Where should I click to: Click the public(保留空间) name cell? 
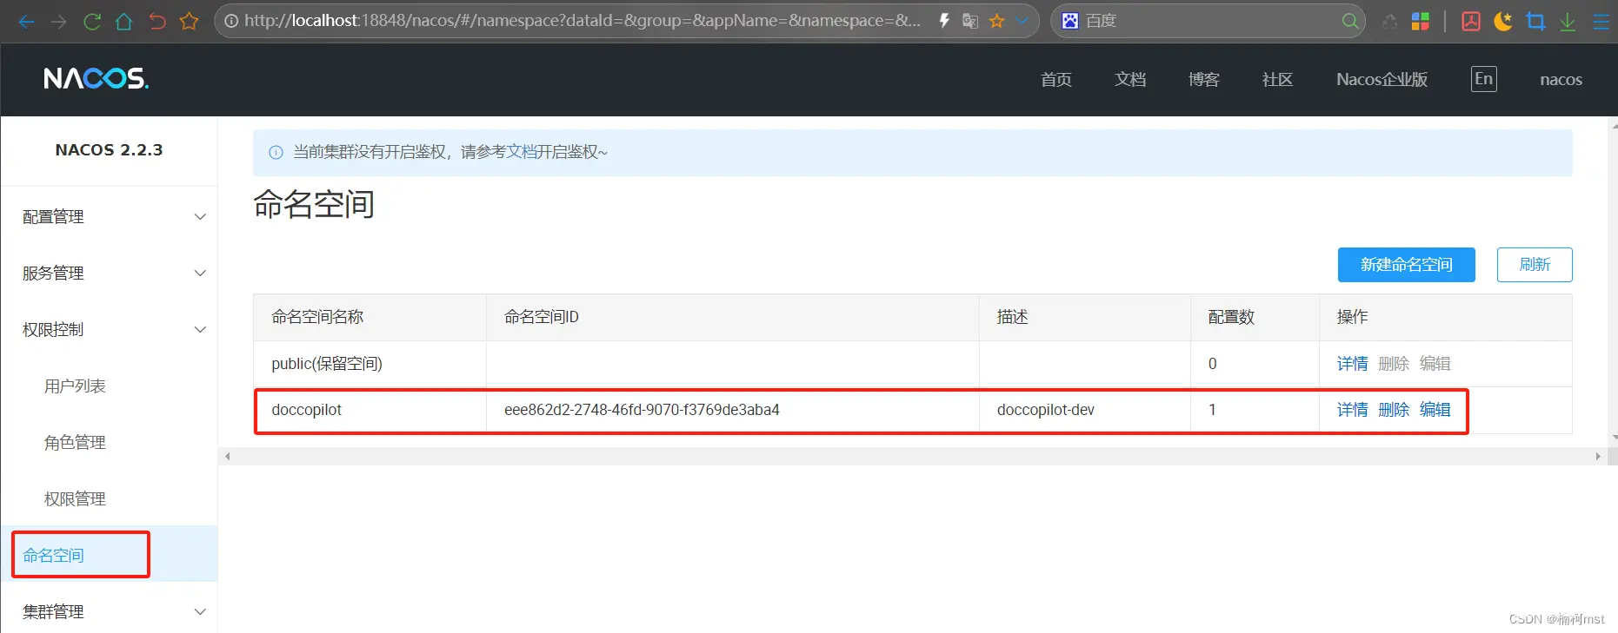[370, 364]
